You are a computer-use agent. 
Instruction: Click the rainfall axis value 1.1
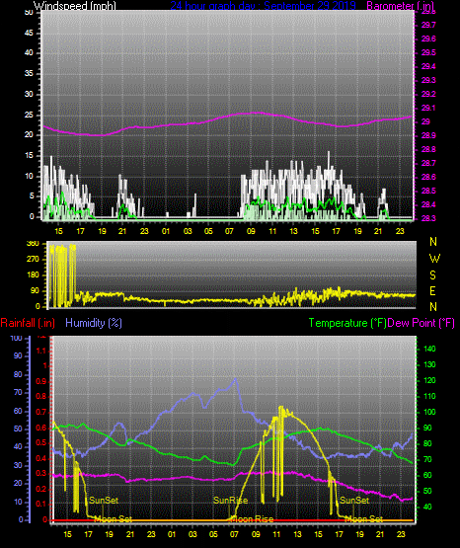tap(41, 351)
